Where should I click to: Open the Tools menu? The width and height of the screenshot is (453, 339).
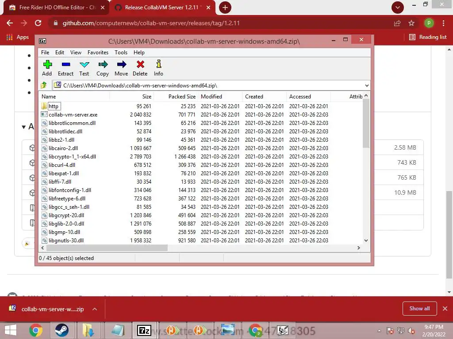coord(121,53)
